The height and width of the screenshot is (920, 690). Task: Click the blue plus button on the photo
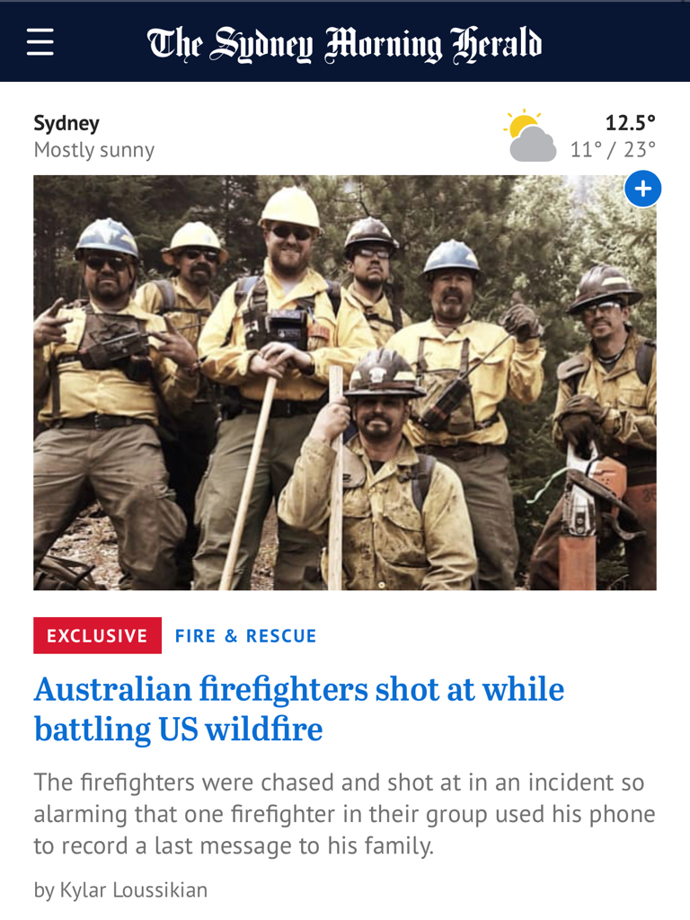tap(643, 189)
